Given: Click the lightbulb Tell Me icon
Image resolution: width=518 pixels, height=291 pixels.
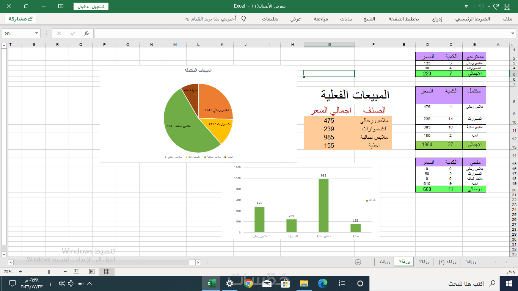Looking at the screenshot, I should 243,19.
